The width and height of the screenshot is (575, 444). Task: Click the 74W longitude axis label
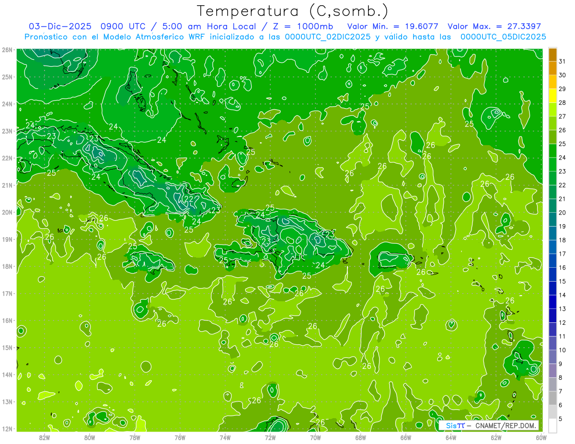(225, 437)
